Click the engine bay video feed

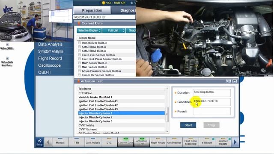click(204, 38)
